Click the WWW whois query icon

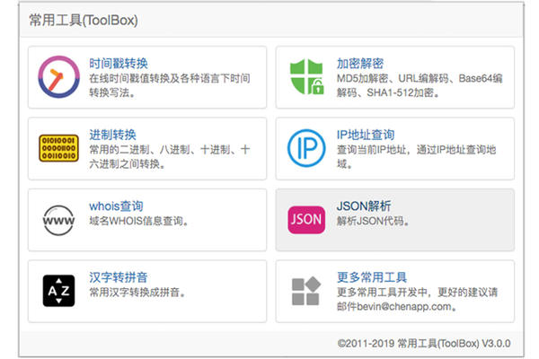pyautogui.click(x=59, y=219)
